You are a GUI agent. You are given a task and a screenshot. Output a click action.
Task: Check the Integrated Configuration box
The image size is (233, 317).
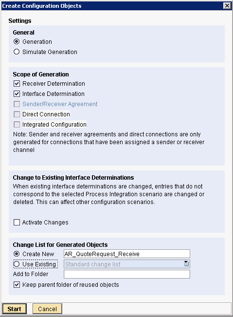click(x=17, y=124)
